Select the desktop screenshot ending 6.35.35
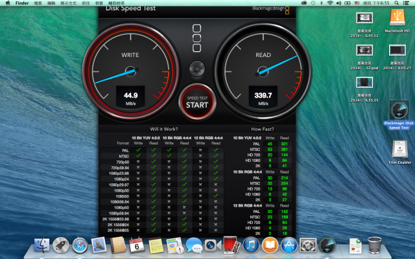The image size is (415, 259). pos(364,89)
